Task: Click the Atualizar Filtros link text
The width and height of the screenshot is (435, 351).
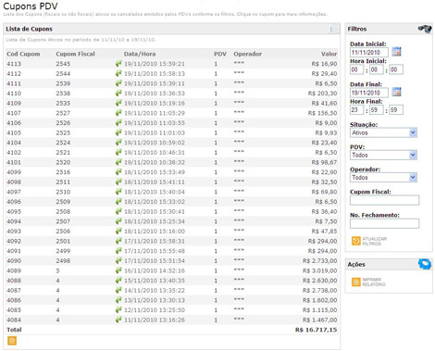Action: coord(374,241)
